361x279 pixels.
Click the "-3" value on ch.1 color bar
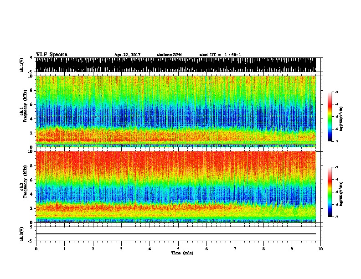[336, 92]
